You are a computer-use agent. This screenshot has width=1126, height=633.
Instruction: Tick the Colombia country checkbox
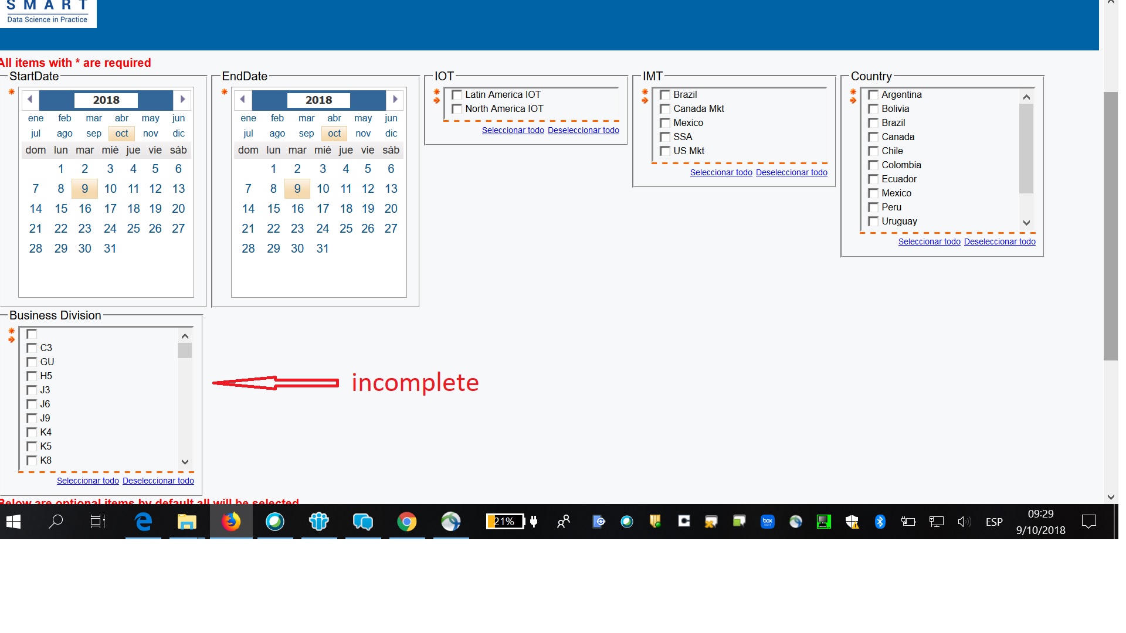(873, 165)
